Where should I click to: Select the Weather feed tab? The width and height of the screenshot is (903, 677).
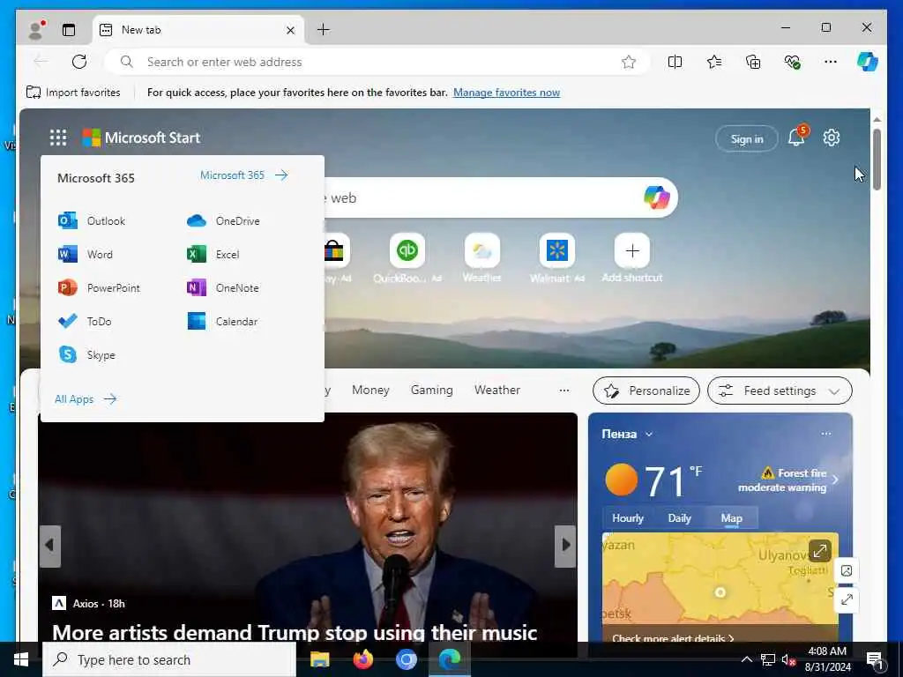point(497,391)
